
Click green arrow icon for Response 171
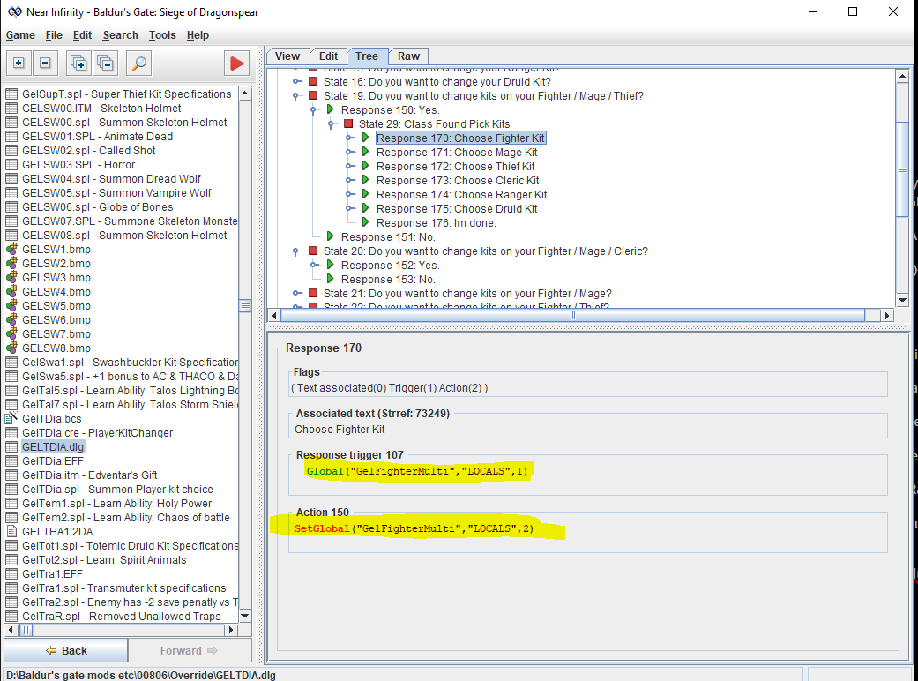pyautogui.click(x=366, y=153)
